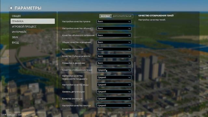Click the Настройка качества теней description text
Image resolution: width=208 pixels, height=117 pixels.
pos(152,20)
